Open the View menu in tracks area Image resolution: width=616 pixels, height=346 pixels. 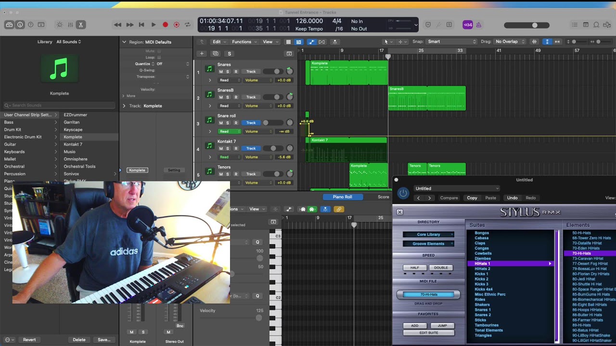(x=269, y=42)
